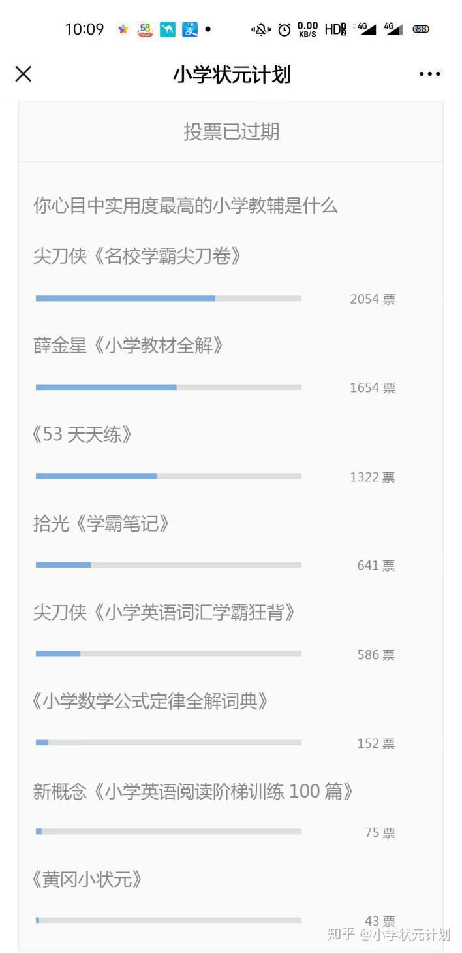The image size is (462, 953).
Task: Select option 尖刀侠《名校学霸尖刀卷》
Action: pos(138,256)
